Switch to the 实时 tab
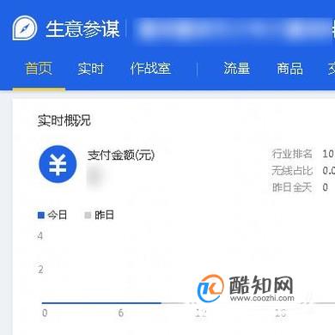Screen dimensions: 335x335 click(91, 69)
